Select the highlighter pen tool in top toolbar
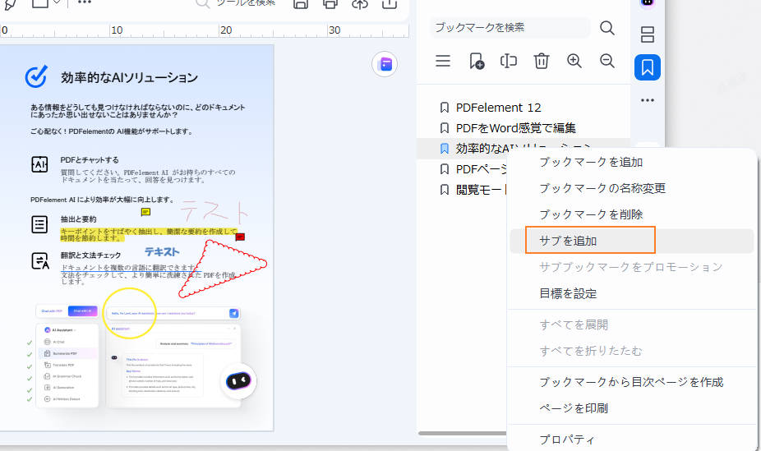The image size is (761, 451). click(x=10, y=4)
